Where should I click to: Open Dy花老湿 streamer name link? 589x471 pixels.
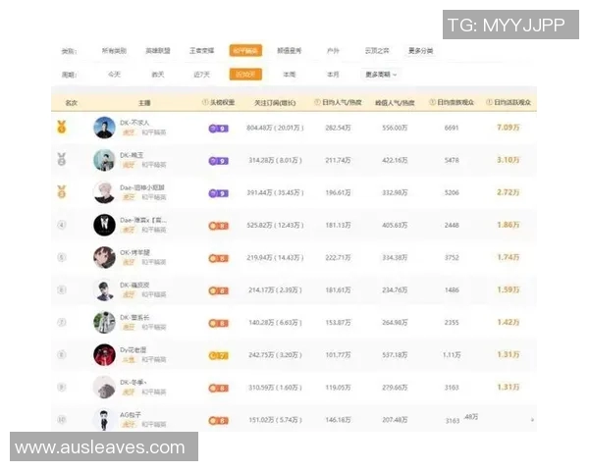[x=133, y=349]
